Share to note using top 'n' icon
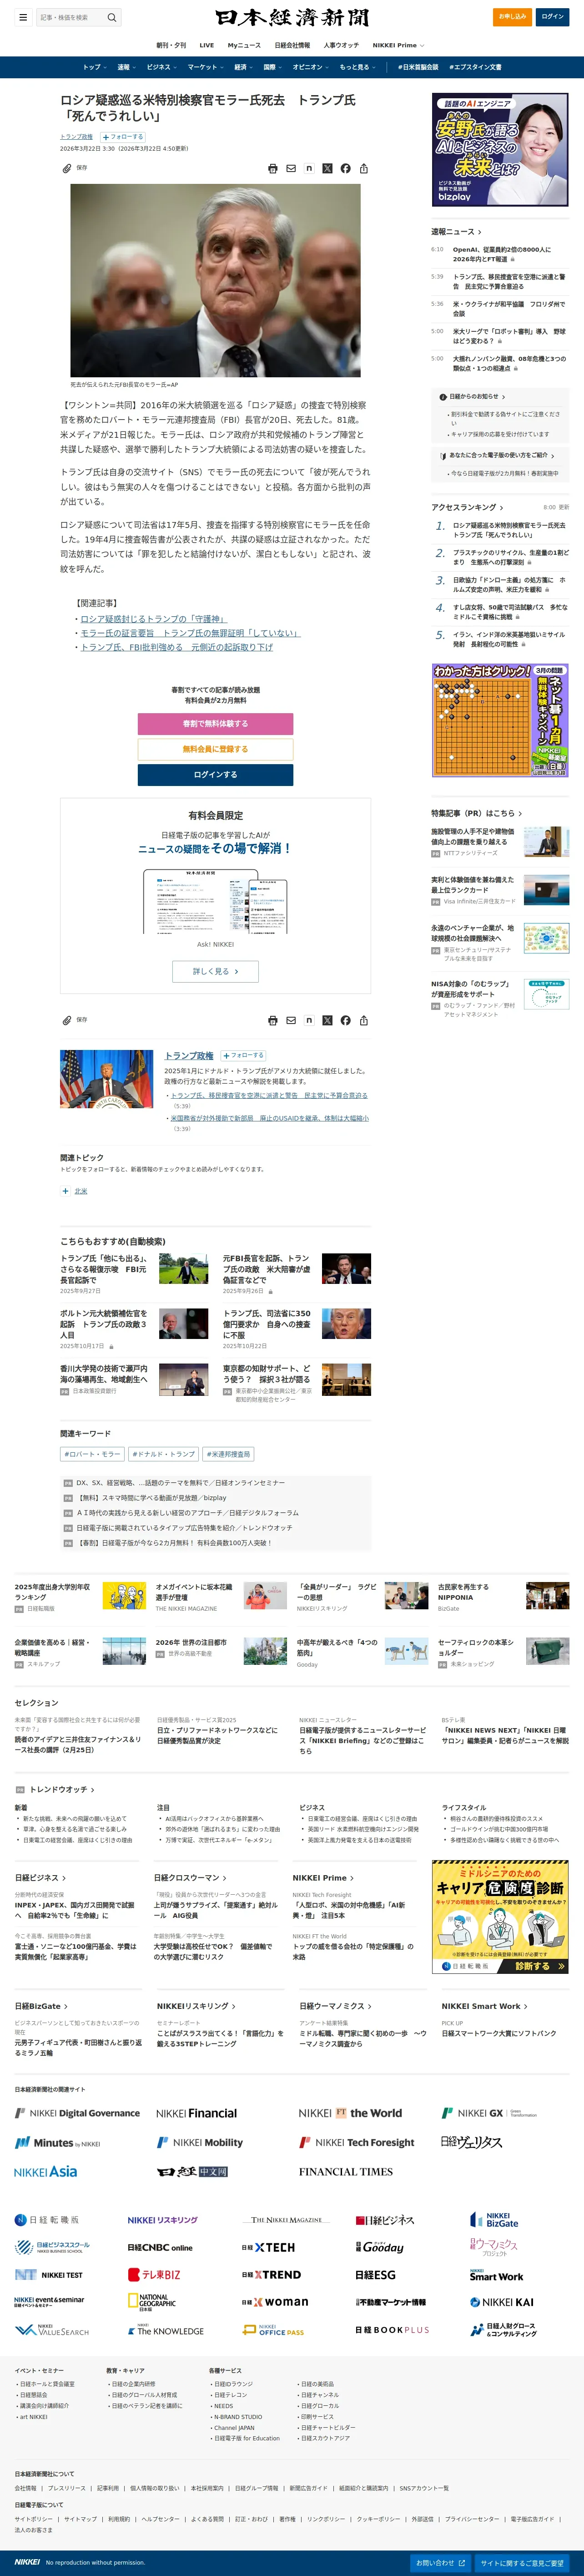Screen dimensions: 584x2576 click(x=309, y=169)
